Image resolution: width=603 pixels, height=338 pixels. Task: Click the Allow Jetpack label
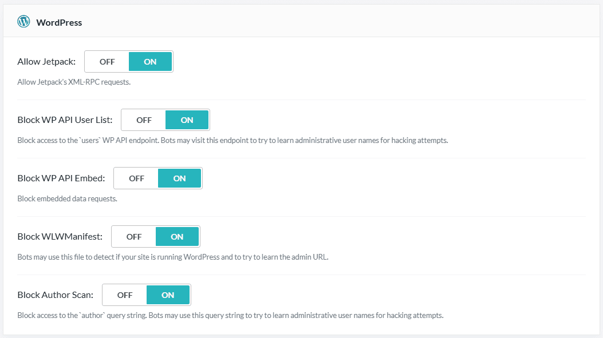[46, 61]
